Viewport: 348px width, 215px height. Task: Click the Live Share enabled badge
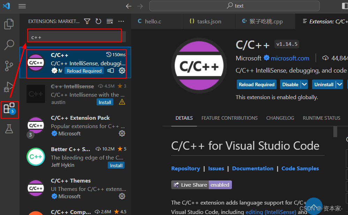202,185
